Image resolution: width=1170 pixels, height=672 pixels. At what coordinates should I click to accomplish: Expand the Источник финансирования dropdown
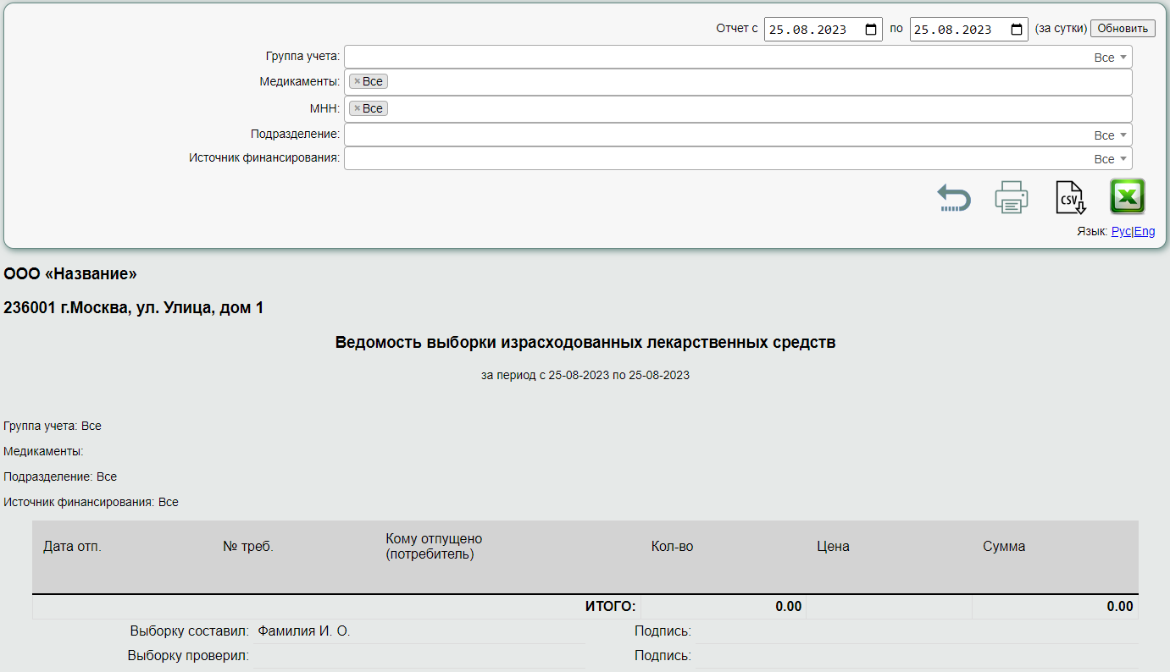(x=1123, y=159)
